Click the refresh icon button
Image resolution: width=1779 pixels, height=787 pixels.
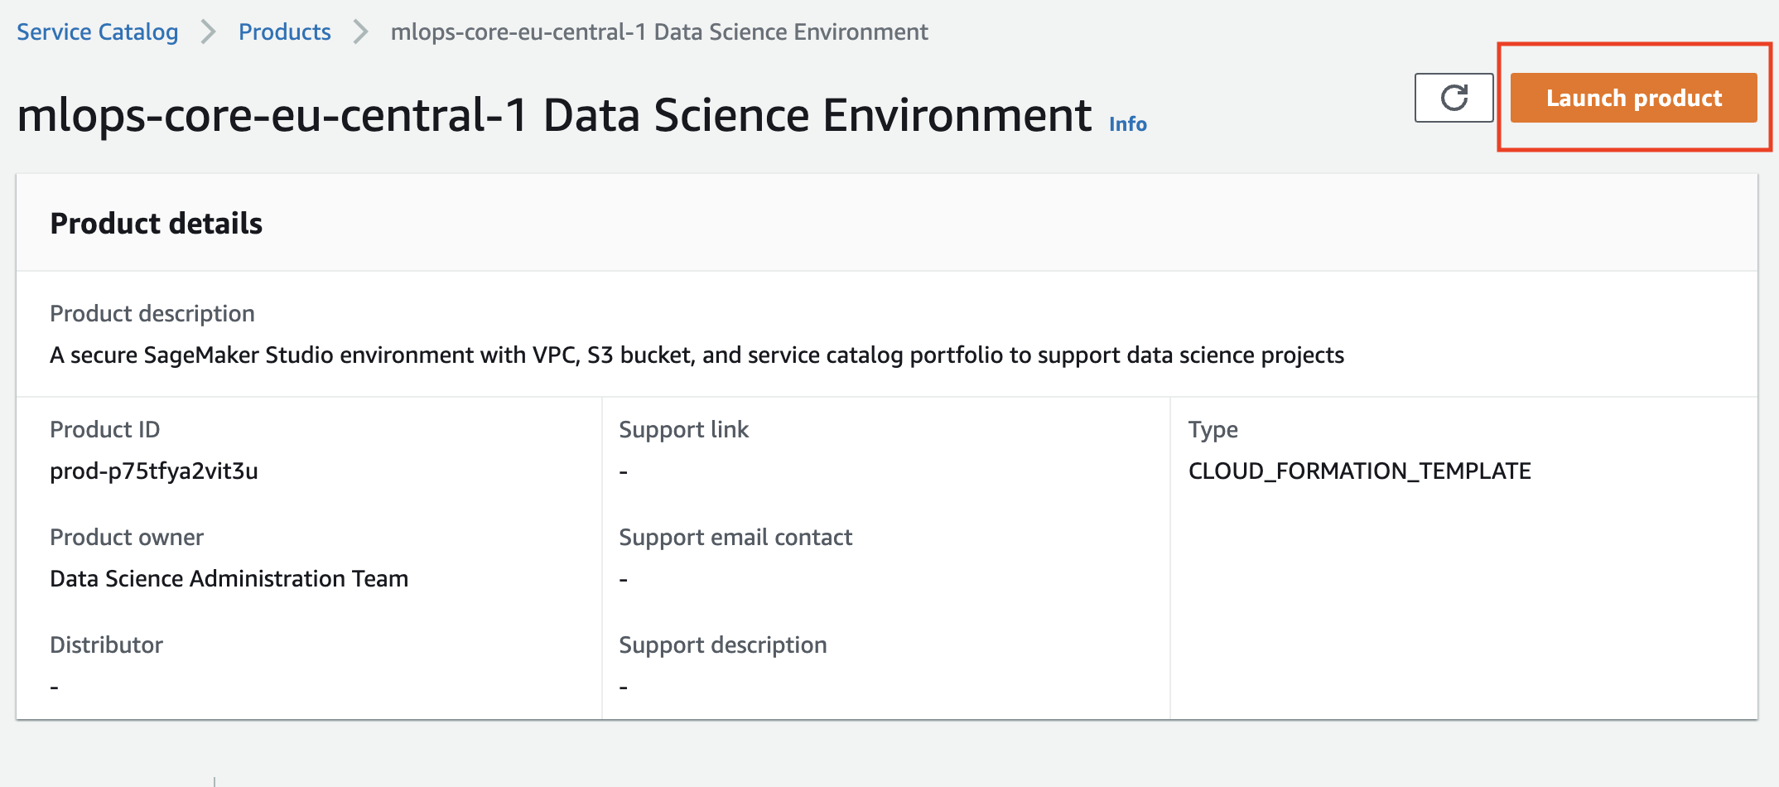pos(1454,98)
